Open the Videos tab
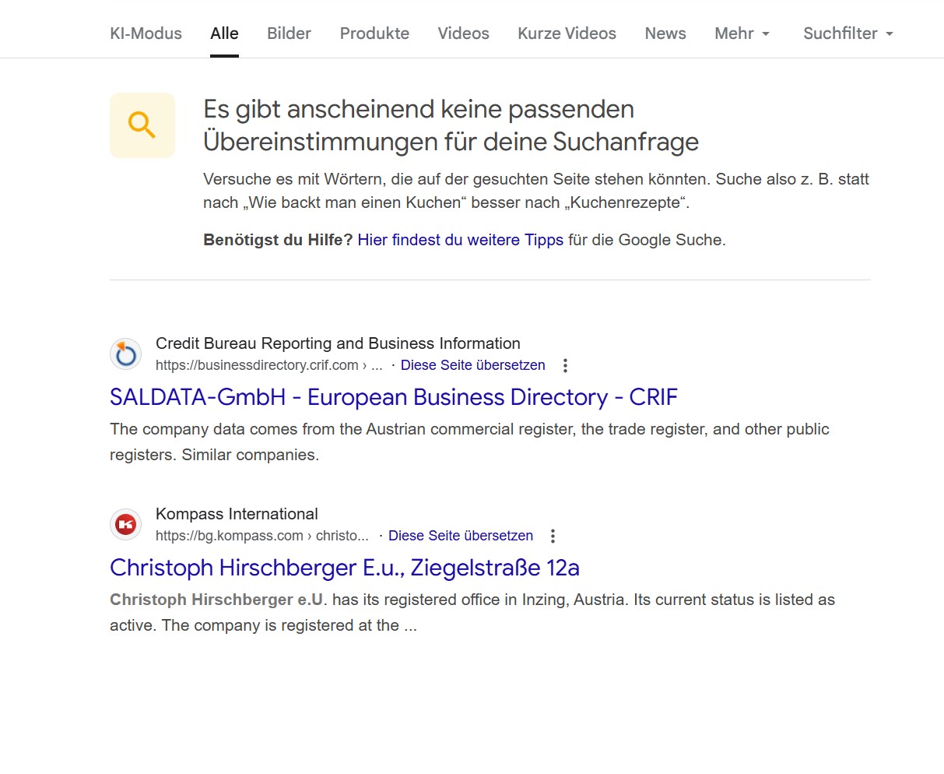Image resolution: width=944 pixels, height=774 pixels. click(x=463, y=33)
